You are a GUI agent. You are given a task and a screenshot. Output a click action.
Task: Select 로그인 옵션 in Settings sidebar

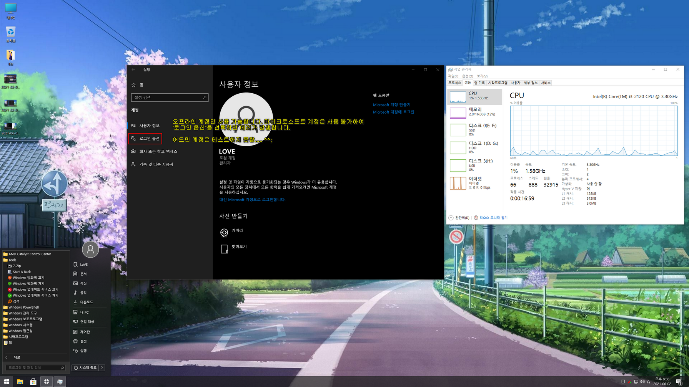pyautogui.click(x=145, y=139)
